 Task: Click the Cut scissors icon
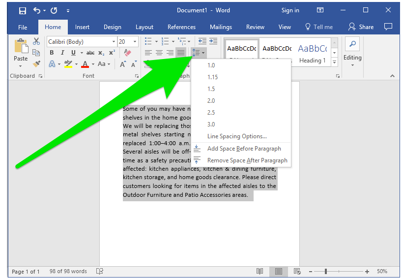[36, 42]
